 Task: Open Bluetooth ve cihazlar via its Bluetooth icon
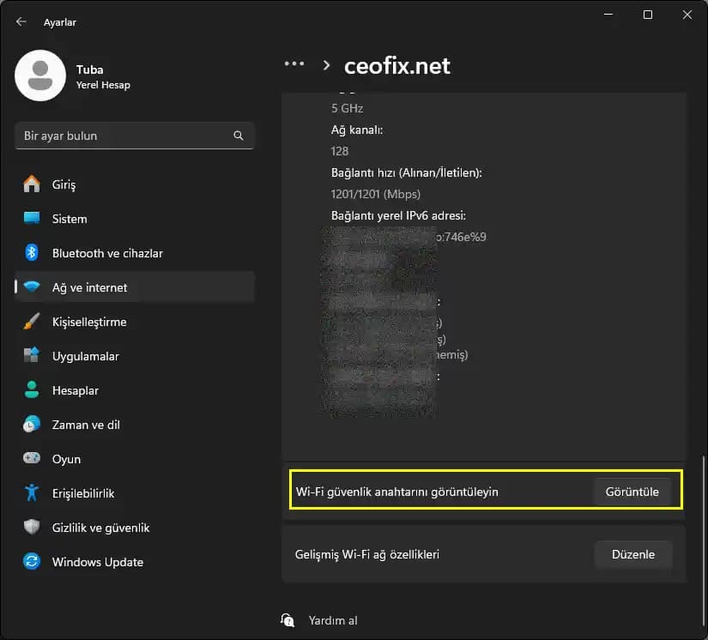coord(31,253)
